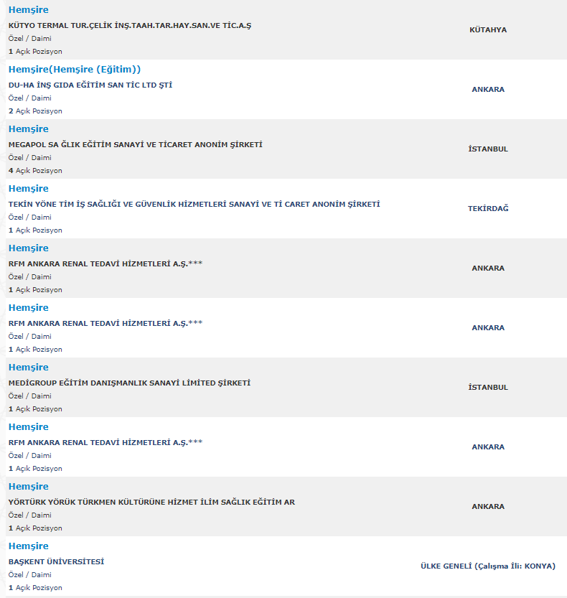Image resolution: width=567 pixels, height=598 pixels.
Task: Open the Hemşire listing for MEGAPOL SAĞLIK EĞİTİM
Action: [x=29, y=129]
